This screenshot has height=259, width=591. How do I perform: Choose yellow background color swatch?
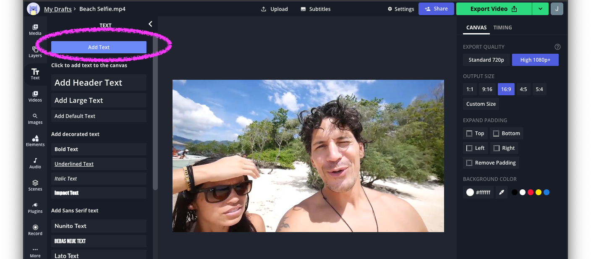[539, 192]
